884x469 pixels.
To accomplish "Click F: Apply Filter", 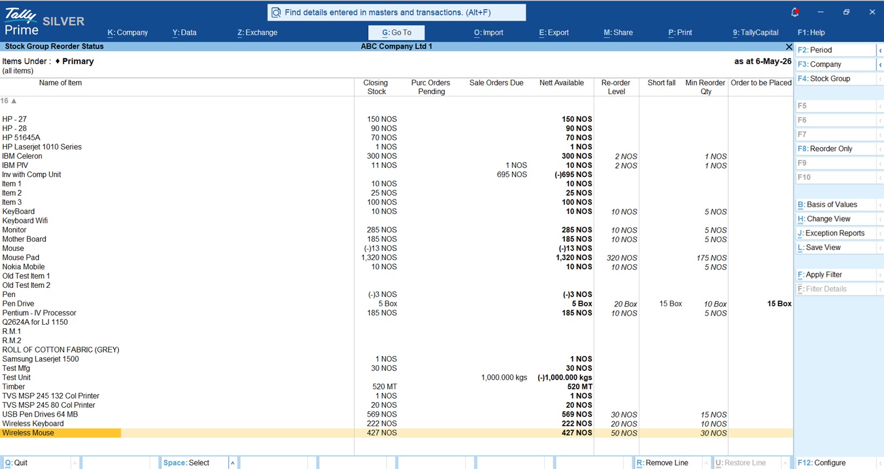I will click(836, 275).
